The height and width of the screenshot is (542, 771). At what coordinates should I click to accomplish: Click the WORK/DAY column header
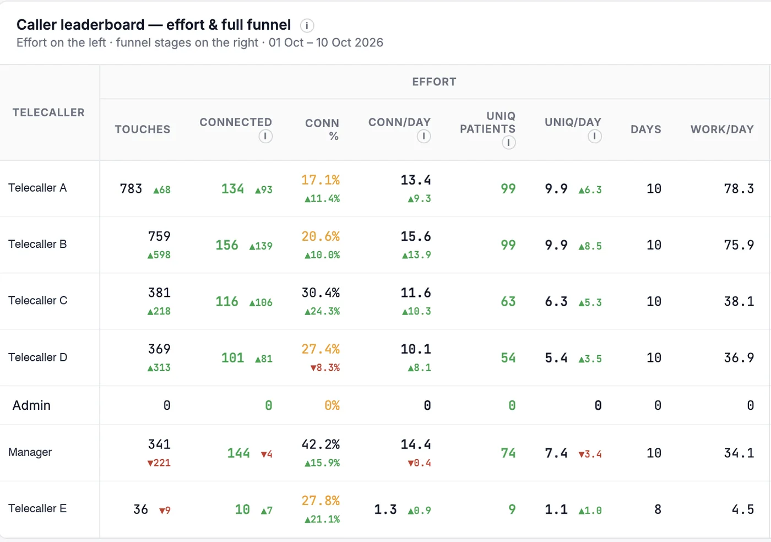(x=722, y=129)
